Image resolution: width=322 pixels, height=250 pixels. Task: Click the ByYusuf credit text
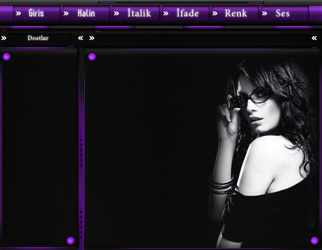tap(38, 244)
